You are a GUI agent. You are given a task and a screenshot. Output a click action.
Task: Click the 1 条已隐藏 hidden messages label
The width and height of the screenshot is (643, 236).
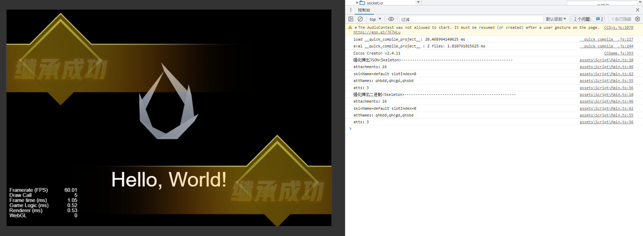tap(621, 19)
